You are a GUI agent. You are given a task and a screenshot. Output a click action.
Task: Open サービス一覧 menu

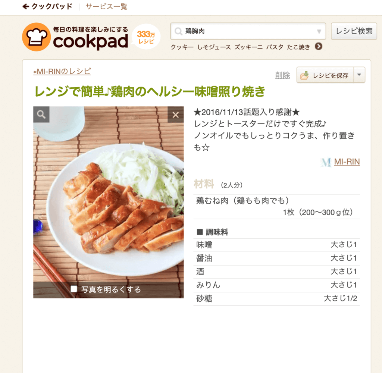pyautogui.click(x=106, y=7)
